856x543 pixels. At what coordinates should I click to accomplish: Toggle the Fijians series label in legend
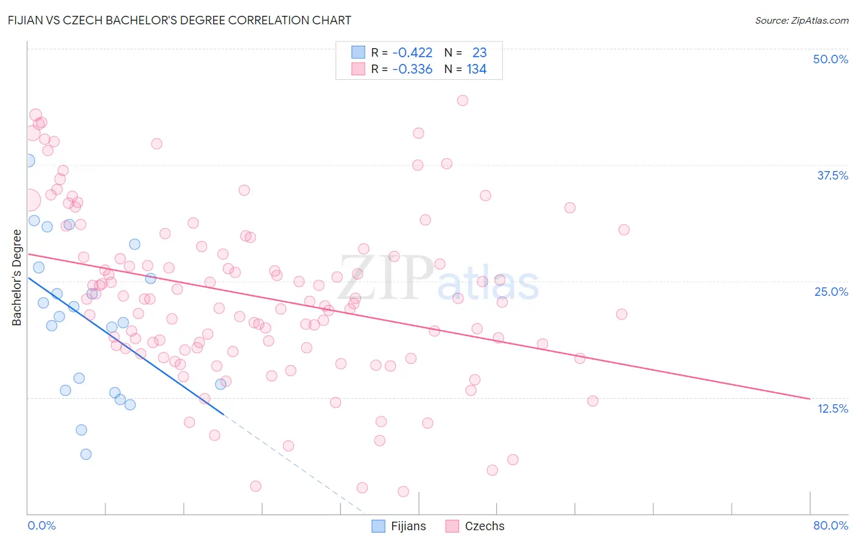pyautogui.click(x=409, y=526)
